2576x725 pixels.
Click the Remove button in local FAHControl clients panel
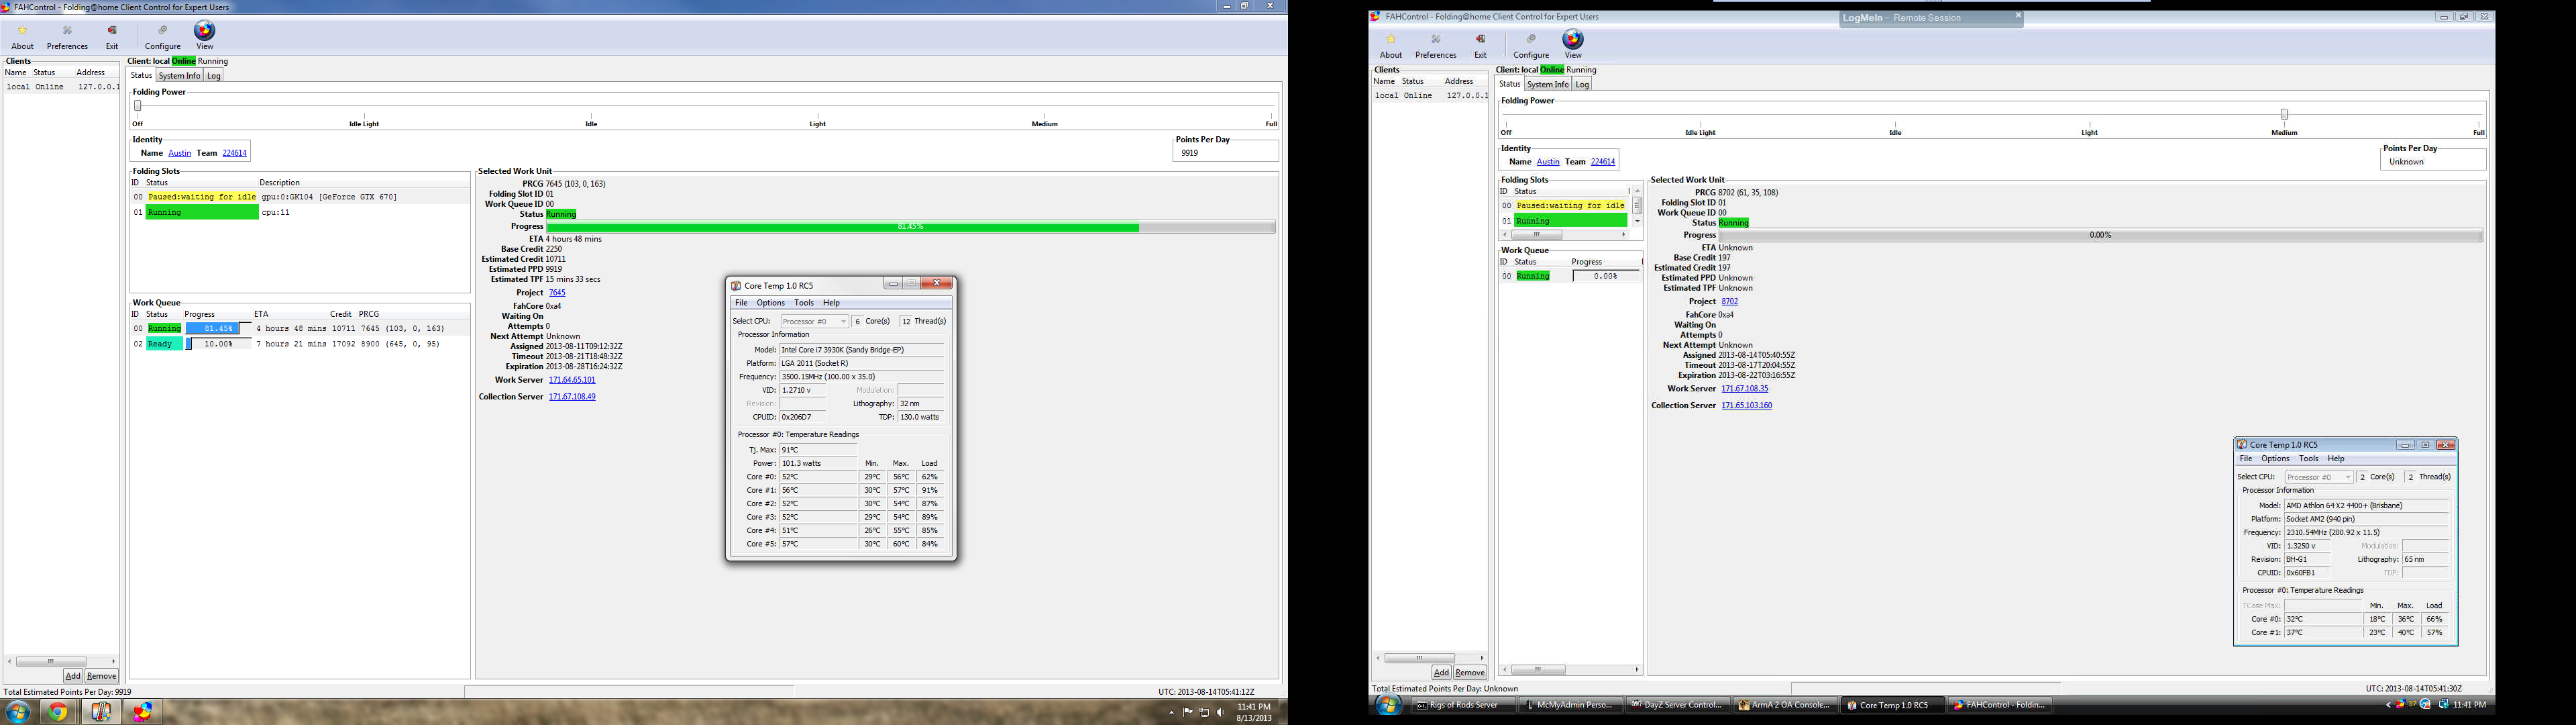pyautogui.click(x=101, y=676)
